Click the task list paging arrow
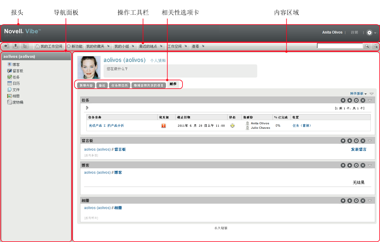Screen dimensions: 380x242 [x=87, y=108]
